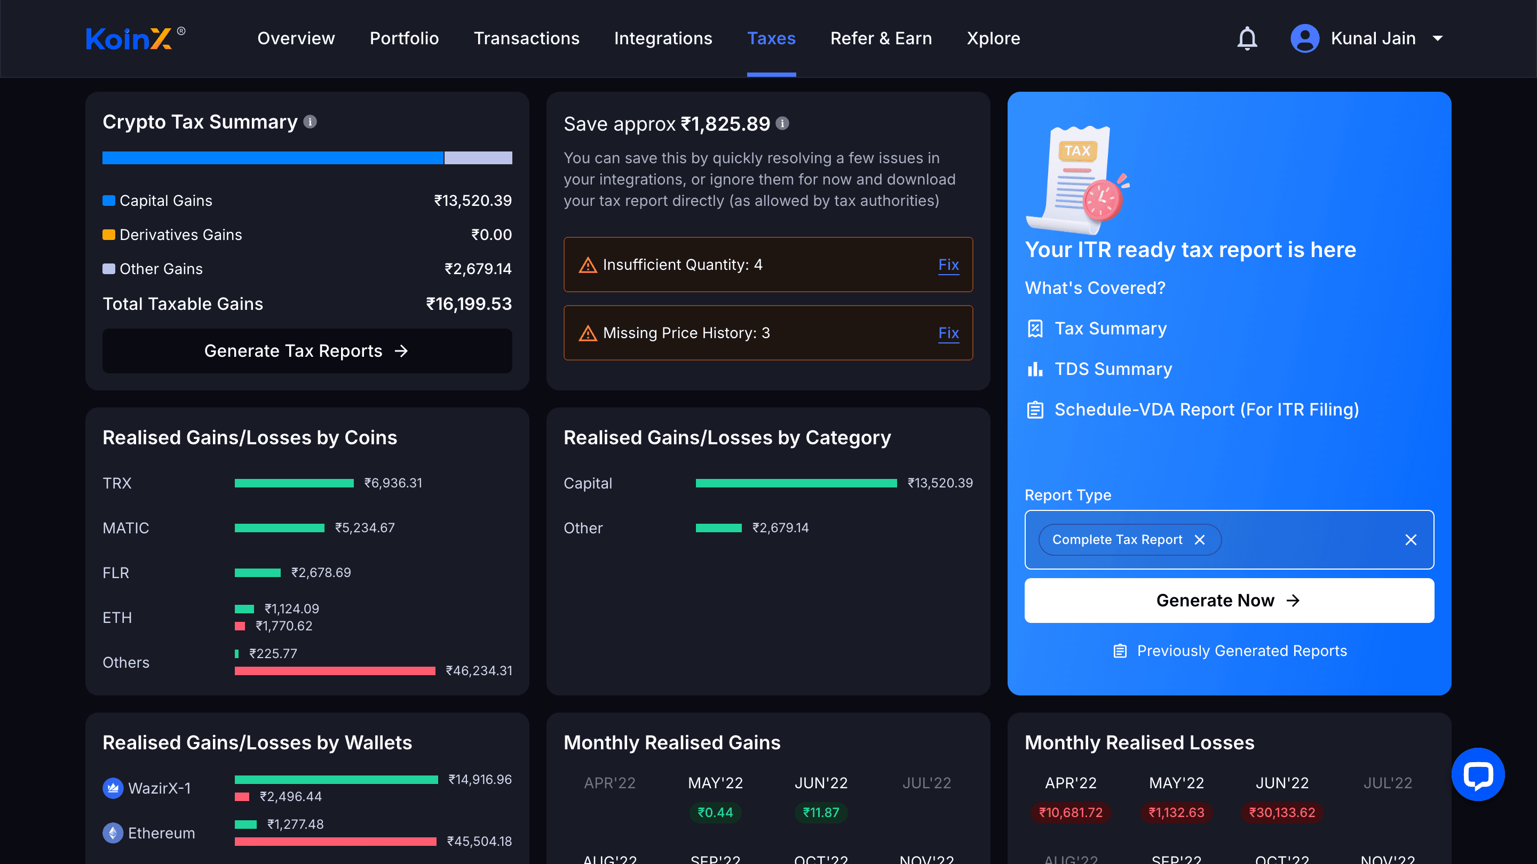Click the Save approx info icon
Image resolution: width=1537 pixels, height=864 pixels.
(782, 123)
